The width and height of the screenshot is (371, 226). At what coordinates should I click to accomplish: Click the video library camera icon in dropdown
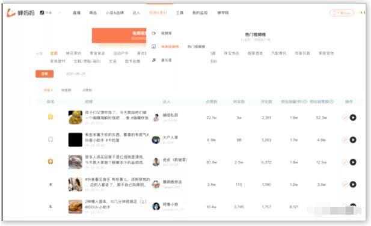153,33
